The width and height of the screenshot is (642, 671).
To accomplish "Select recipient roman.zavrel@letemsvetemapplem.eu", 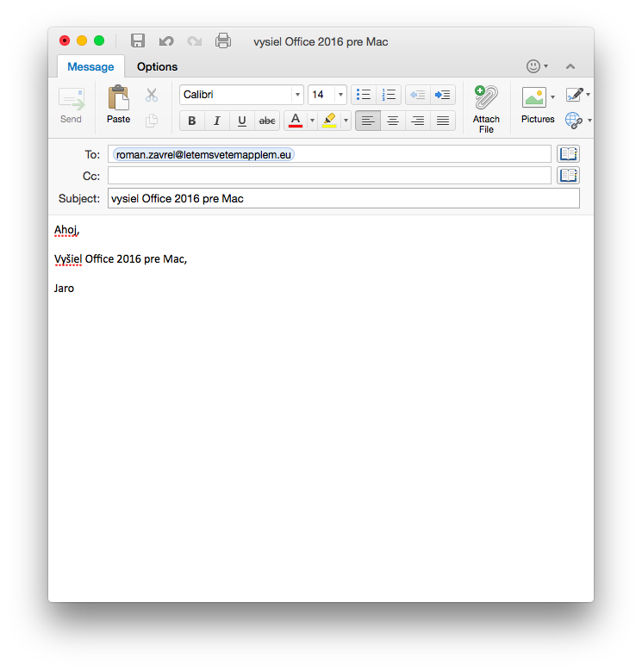I will point(203,154).
